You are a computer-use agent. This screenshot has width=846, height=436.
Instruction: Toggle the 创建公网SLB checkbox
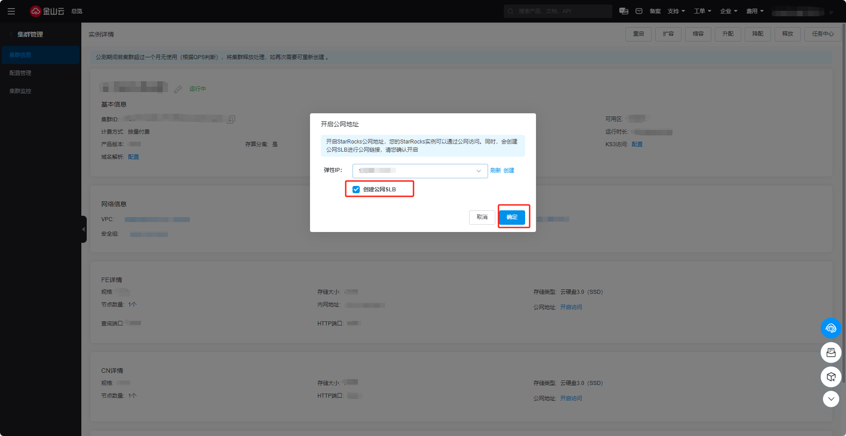click(x=356, y=190)
